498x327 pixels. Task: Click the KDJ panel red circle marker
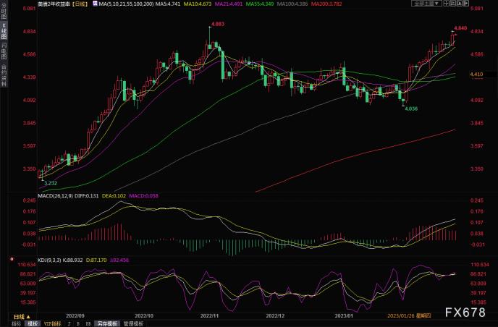[x=12, y=260]
